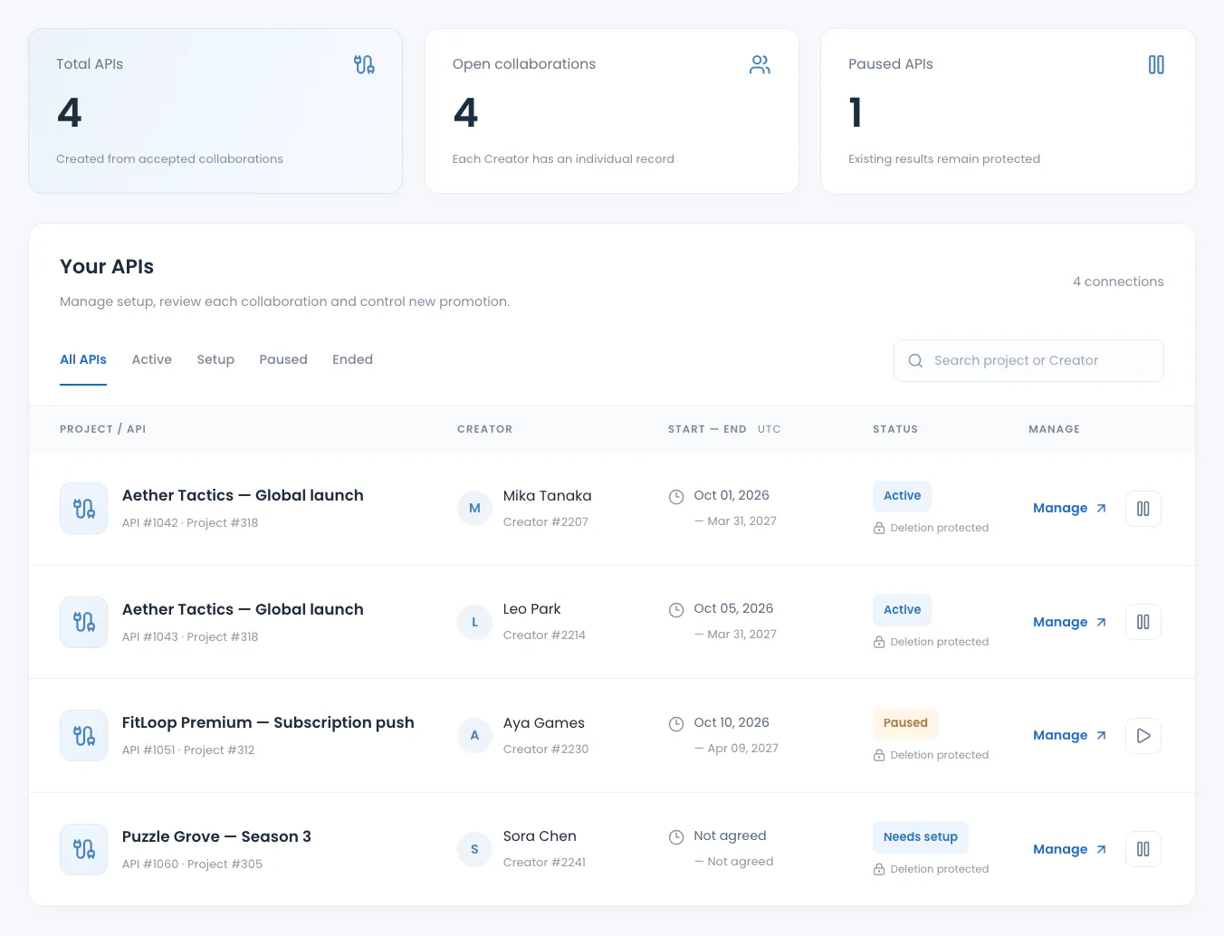Click Sora Chen's avatar

(474, 849)
